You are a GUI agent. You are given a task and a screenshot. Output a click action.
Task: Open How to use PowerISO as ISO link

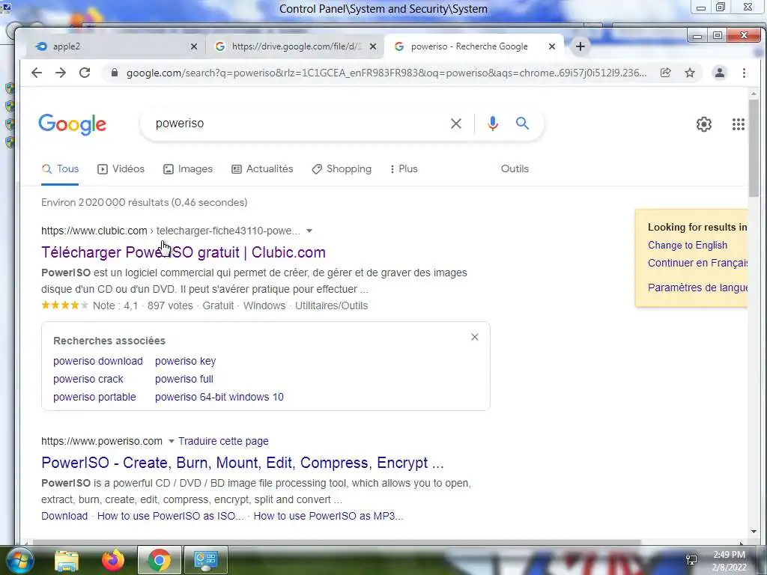[x=170, y=516]
